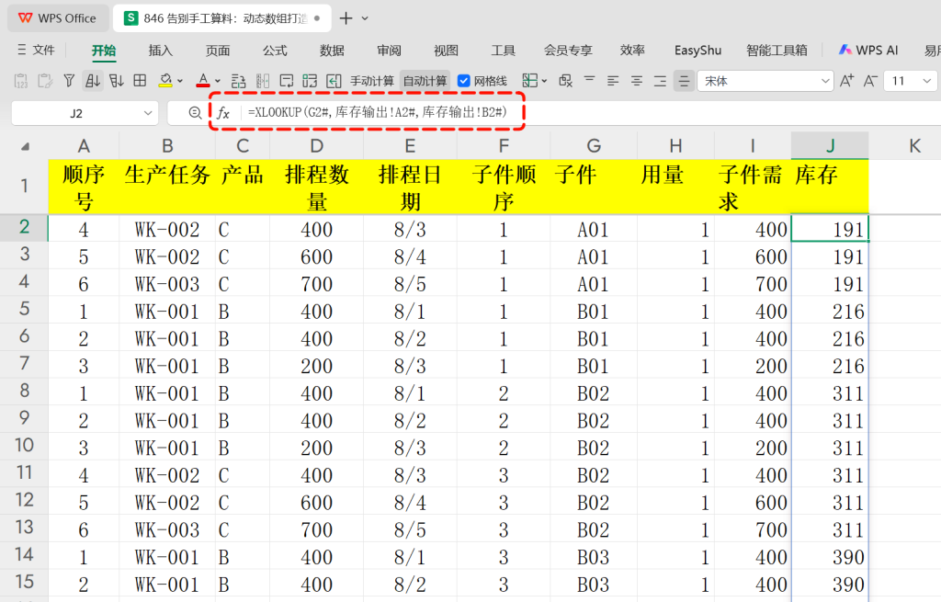The height and width of the screenshot is (602, 941).
Task: Select column G header
Action: click(x=594, y=145)
